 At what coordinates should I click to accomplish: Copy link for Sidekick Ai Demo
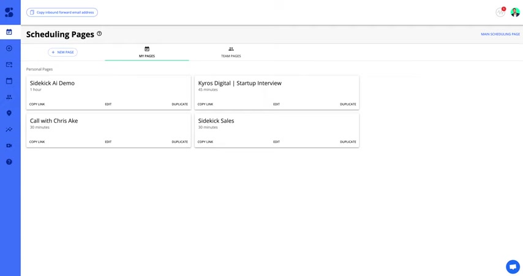[x=37, y=104]
